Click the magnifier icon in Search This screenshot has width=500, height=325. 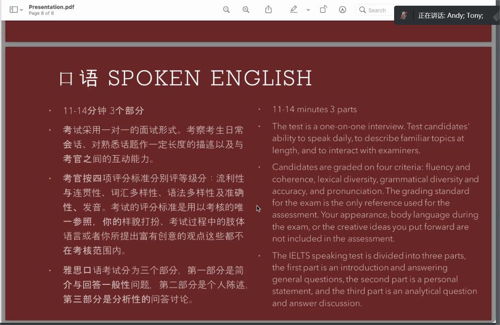pos(362,10)
